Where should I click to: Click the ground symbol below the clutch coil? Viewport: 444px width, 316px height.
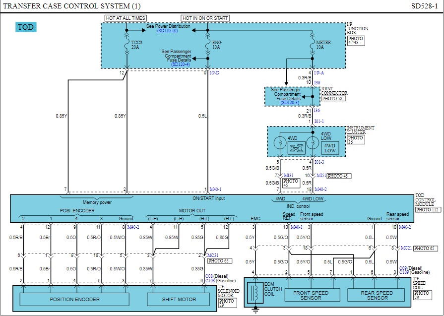256,310
